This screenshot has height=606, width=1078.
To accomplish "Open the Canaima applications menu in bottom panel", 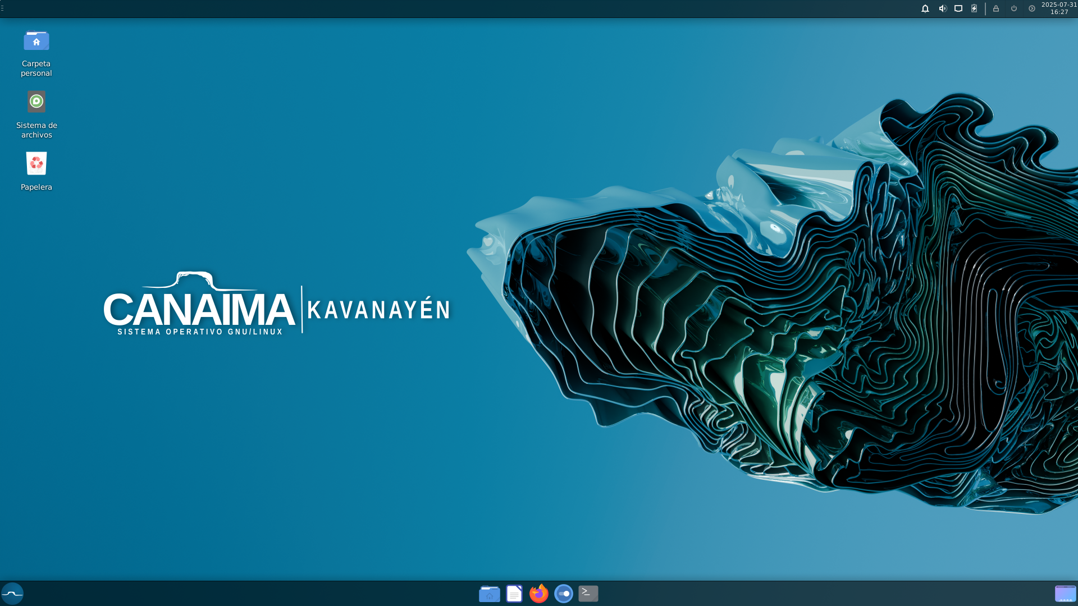I will tap(12, 594).
